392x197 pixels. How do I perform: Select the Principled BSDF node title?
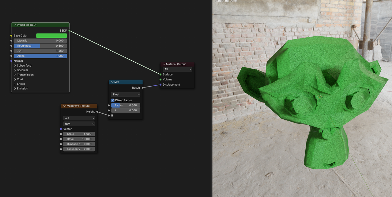click(x=27, y=25)
